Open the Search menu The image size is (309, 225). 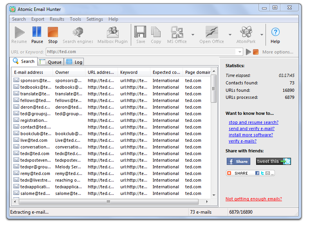coord(19,19)
